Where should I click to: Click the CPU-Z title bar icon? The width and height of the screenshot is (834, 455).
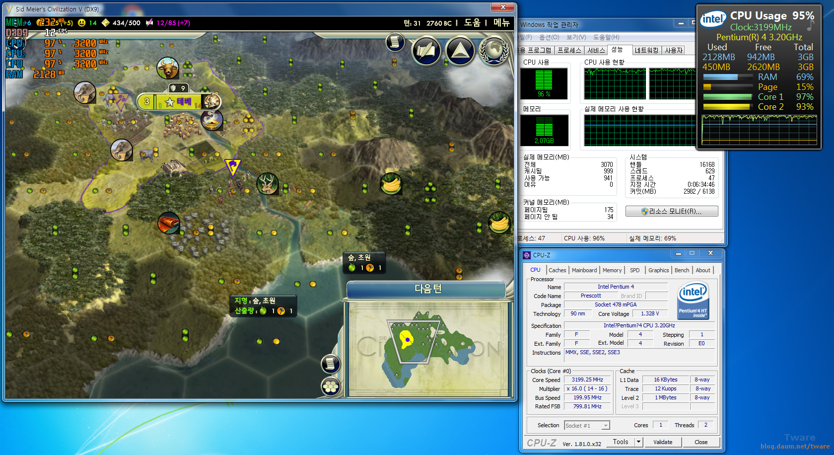click(x=527, y=255)
